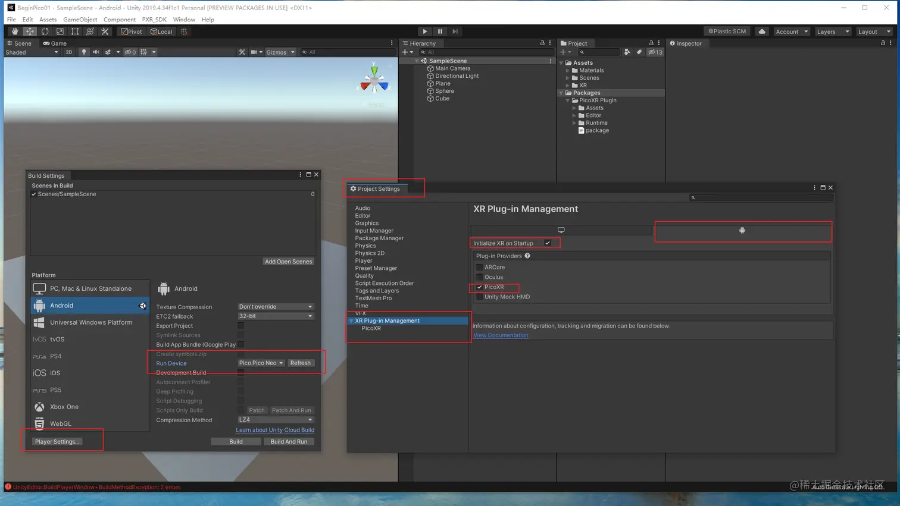Select the Transform tool in the toolbar

point(90,32)
